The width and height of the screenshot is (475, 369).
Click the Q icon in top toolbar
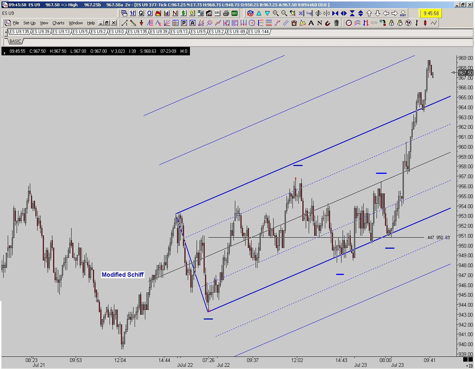141,13
